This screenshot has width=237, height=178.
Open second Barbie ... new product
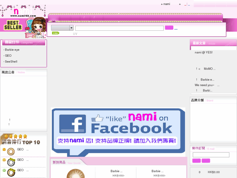point(157,171)
